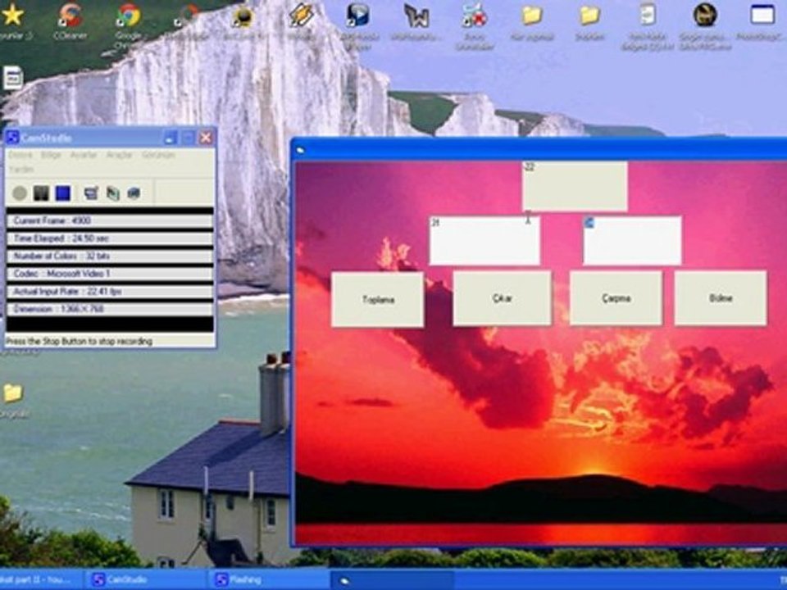
Task: Select the document icon below the star icon
Action: [x=13, y=79]
